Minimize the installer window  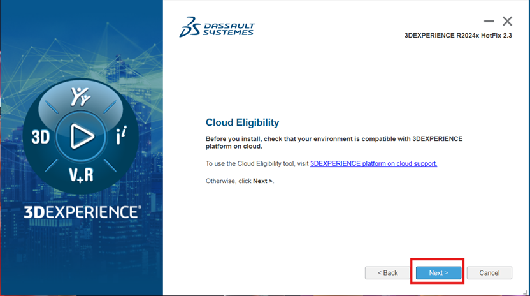point(489,21)
